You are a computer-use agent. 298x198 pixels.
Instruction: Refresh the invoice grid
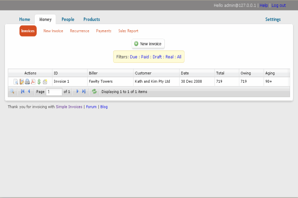94,92
